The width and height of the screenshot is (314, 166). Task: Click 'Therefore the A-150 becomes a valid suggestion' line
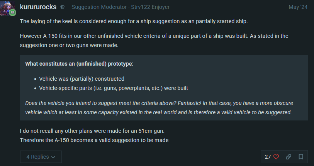(94, 140)
